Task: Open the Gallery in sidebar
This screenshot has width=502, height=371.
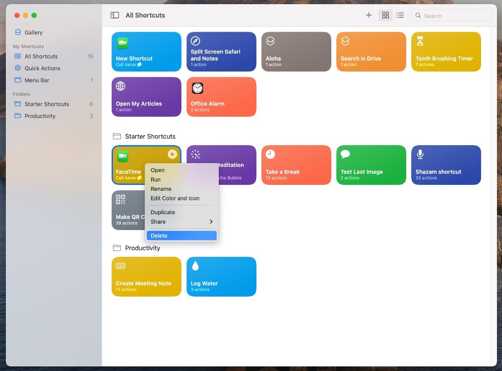Action: [33, 33]
